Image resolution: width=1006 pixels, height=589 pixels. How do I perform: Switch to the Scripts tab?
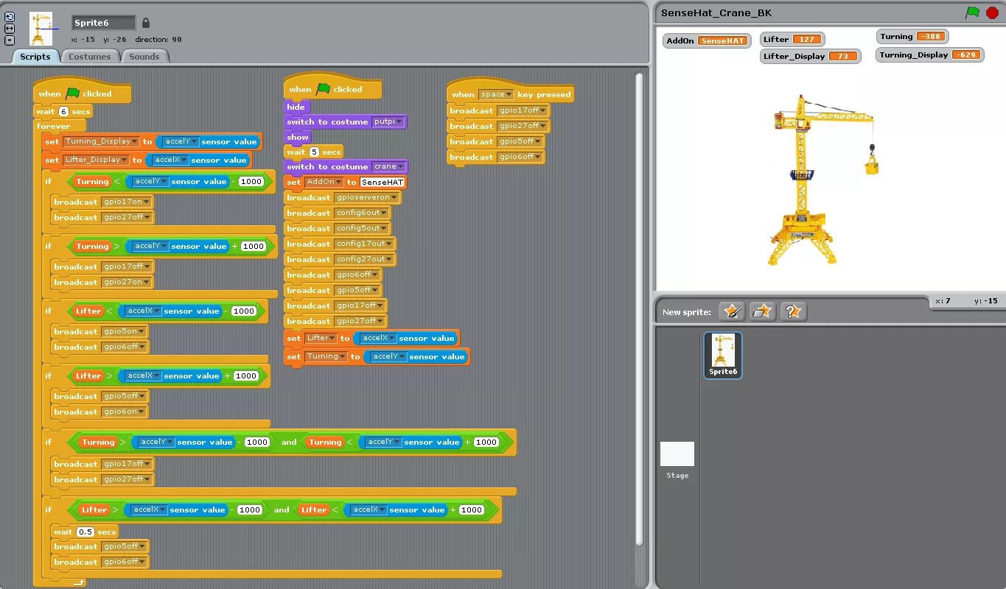(35, 57)
